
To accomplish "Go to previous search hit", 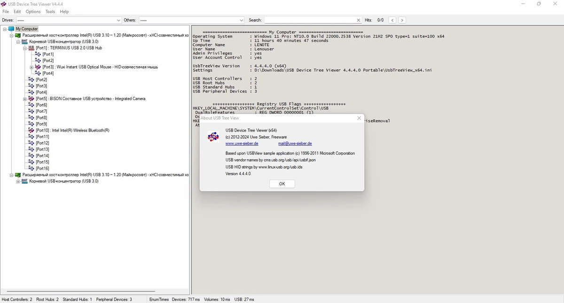I will pyautogui.click(x=392, y=20).
